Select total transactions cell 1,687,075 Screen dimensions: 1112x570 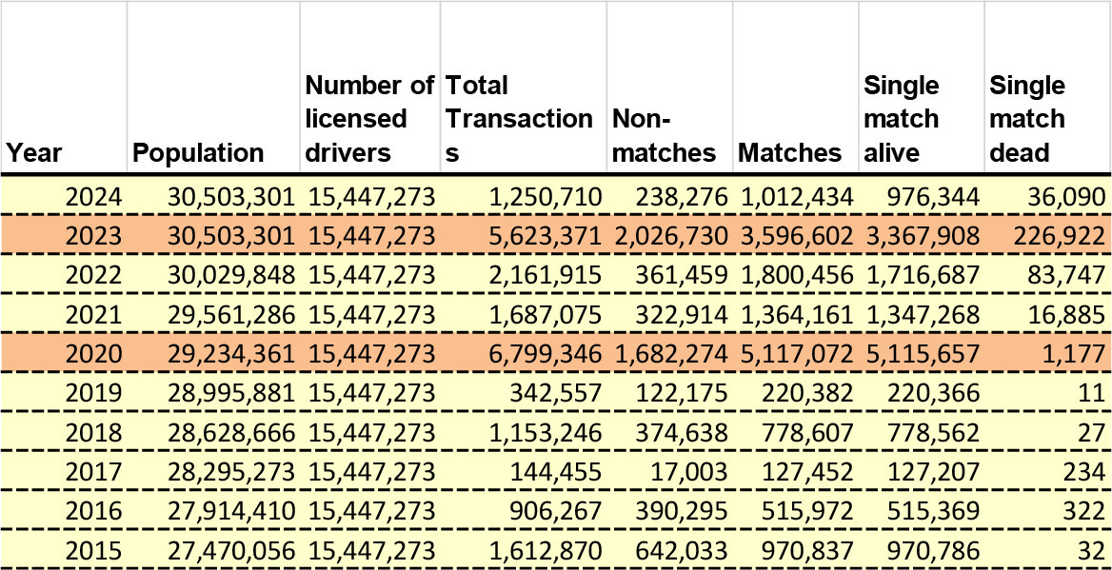click(x=545, y=314)
